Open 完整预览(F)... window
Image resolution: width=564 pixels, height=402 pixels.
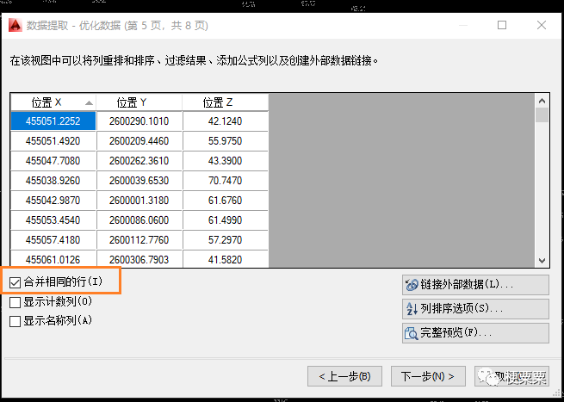(475, 333)
